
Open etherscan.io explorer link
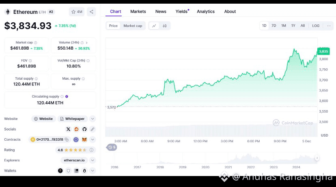[x=74, y=161]
